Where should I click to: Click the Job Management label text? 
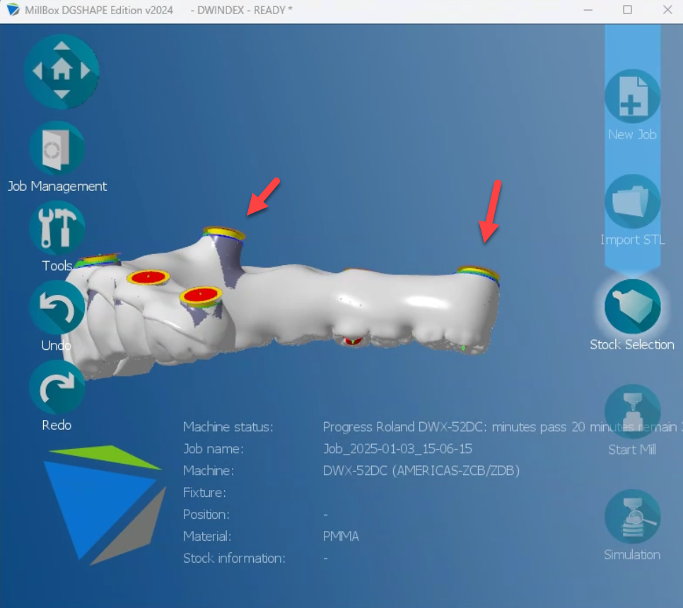coord(57,187)
